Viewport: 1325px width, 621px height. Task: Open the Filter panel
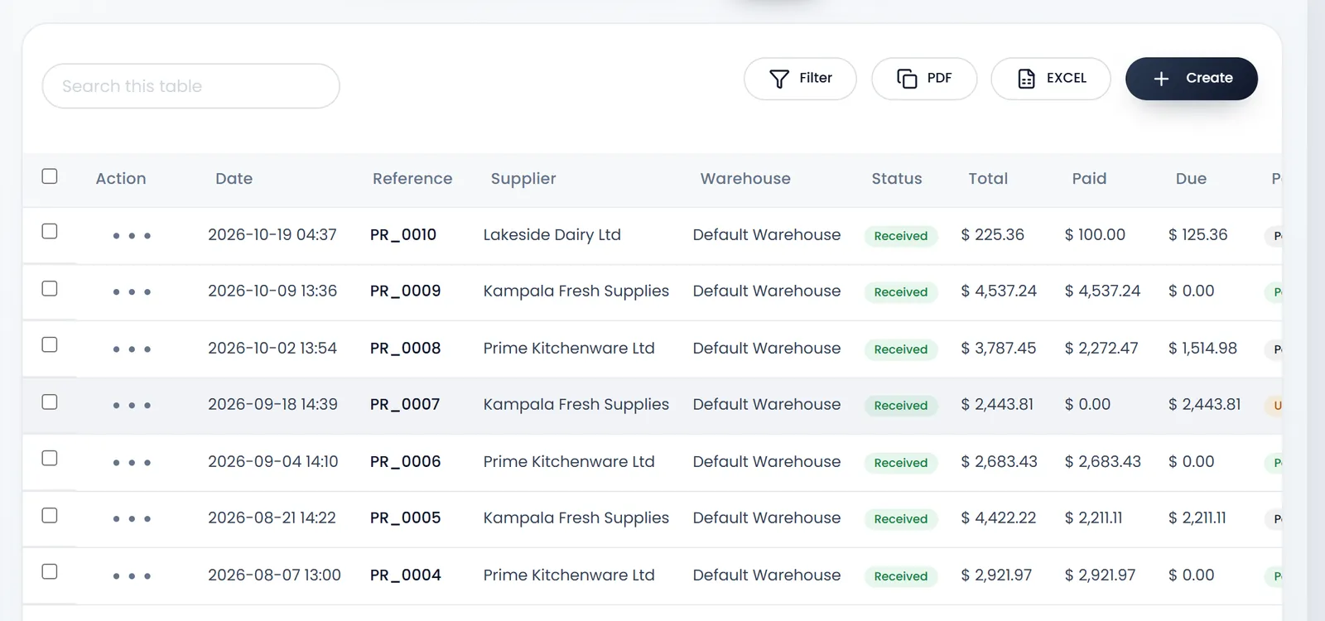800,79
